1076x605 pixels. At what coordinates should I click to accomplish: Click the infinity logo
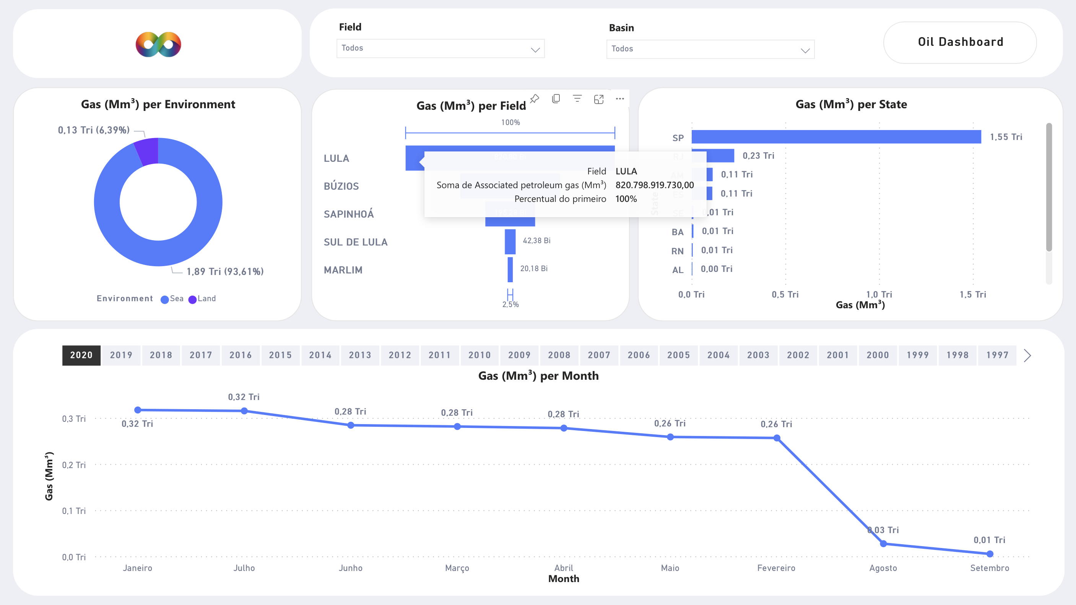(x=158, y=44)
